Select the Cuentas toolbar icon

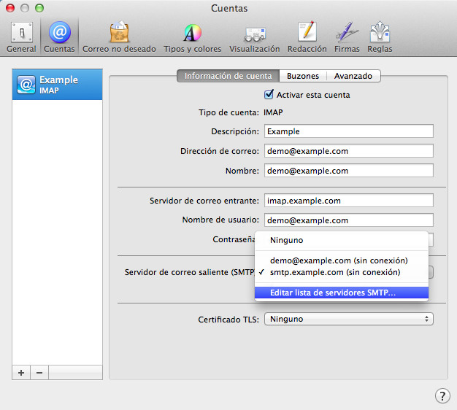[x=59, y=37]
